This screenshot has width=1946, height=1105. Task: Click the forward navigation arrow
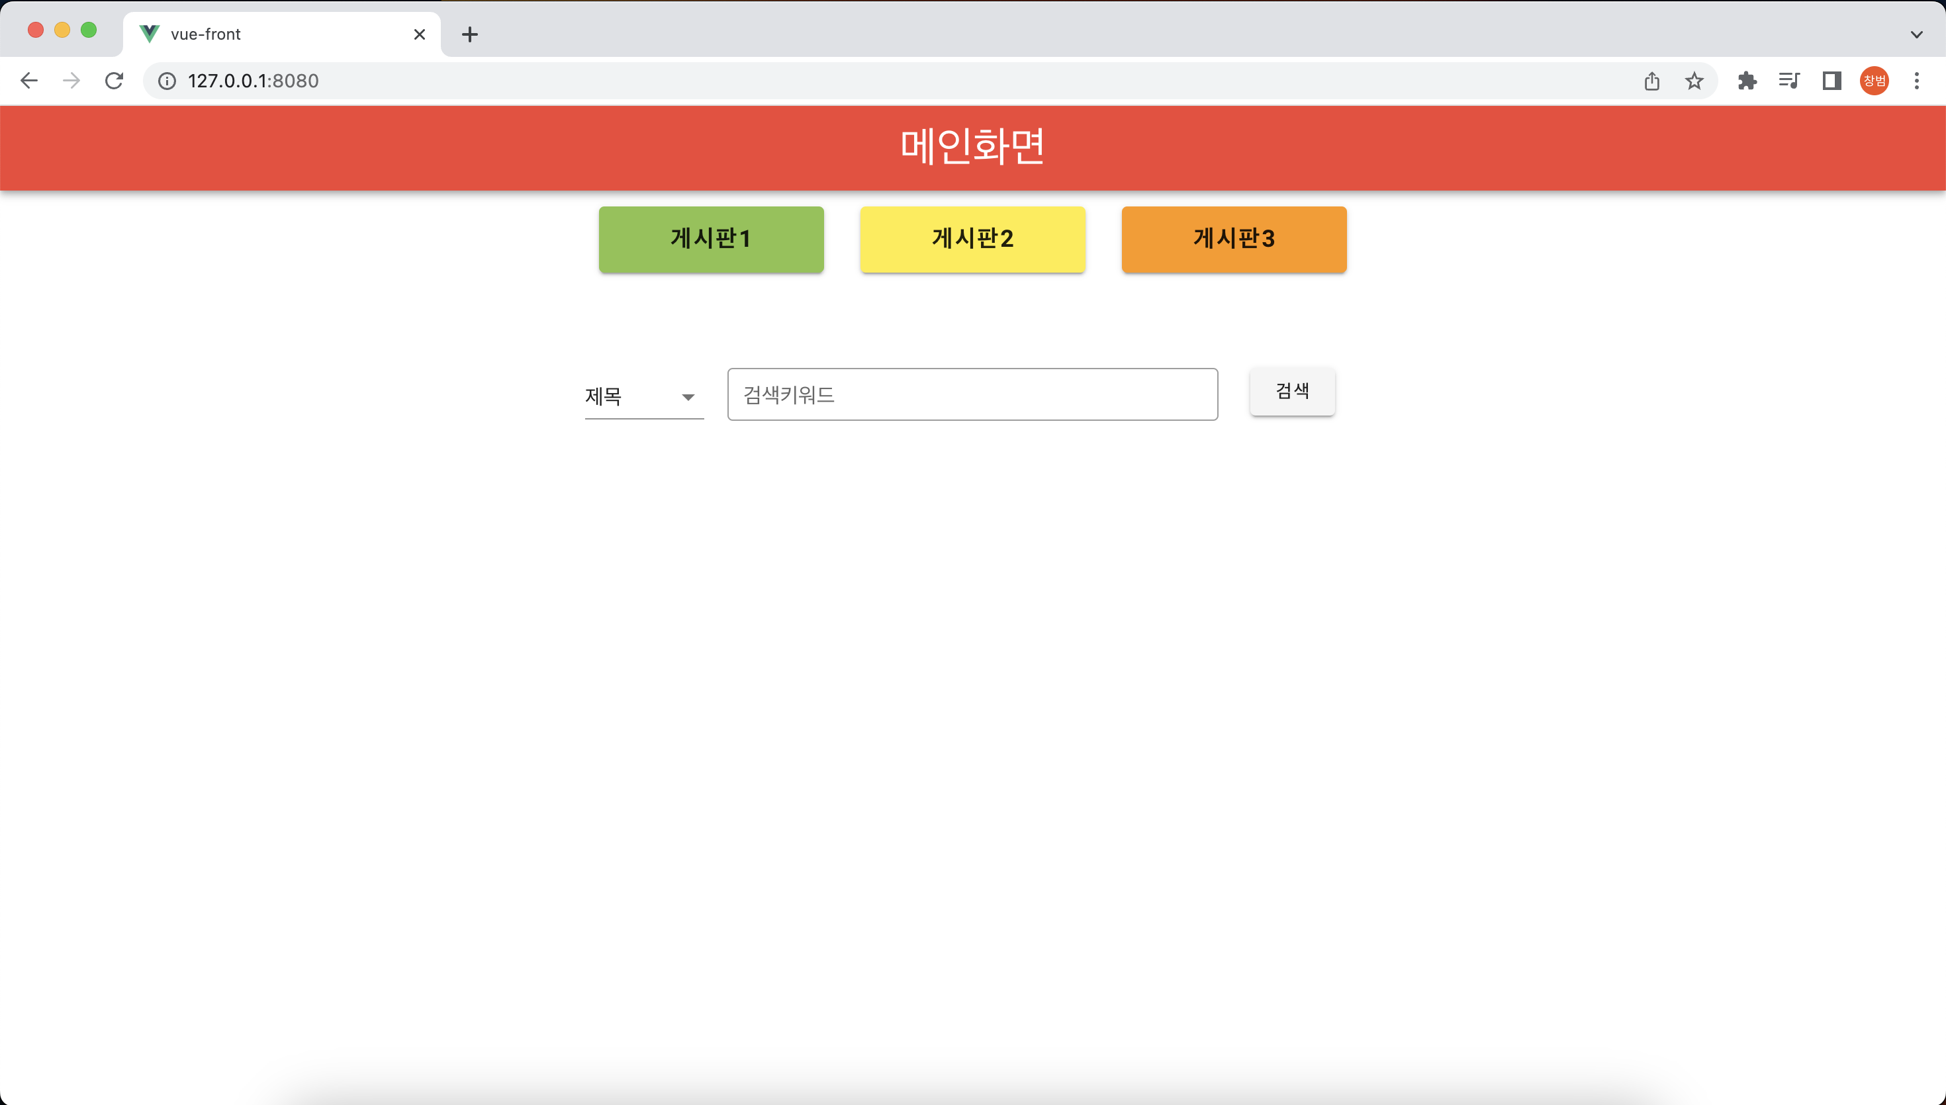click(71, 81)
